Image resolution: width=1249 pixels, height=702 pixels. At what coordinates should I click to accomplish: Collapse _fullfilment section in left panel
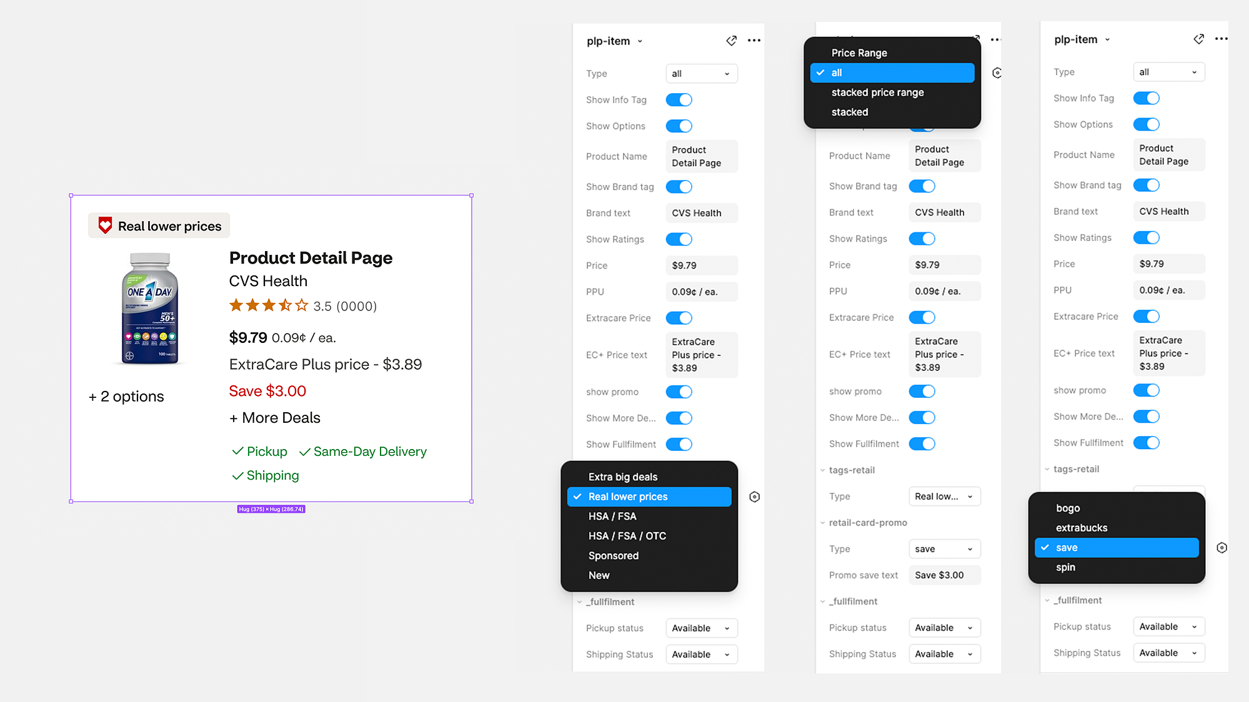click(x=579, y=602)
